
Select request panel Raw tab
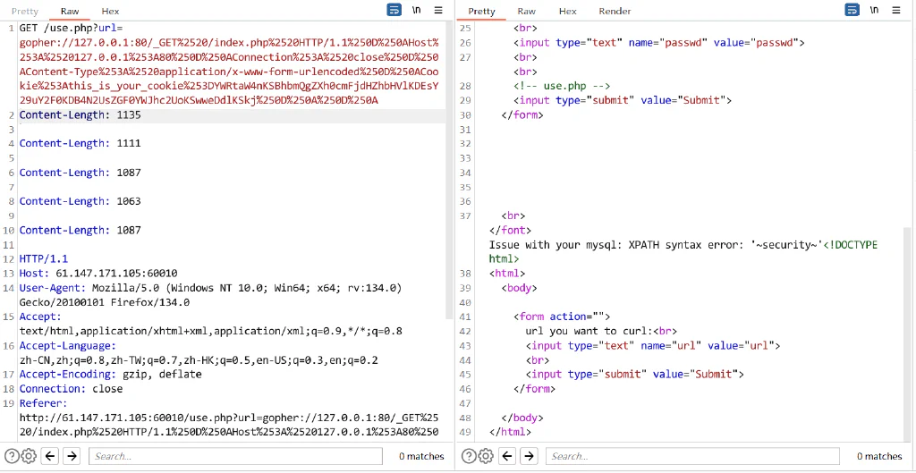click(x=70, y=11)
